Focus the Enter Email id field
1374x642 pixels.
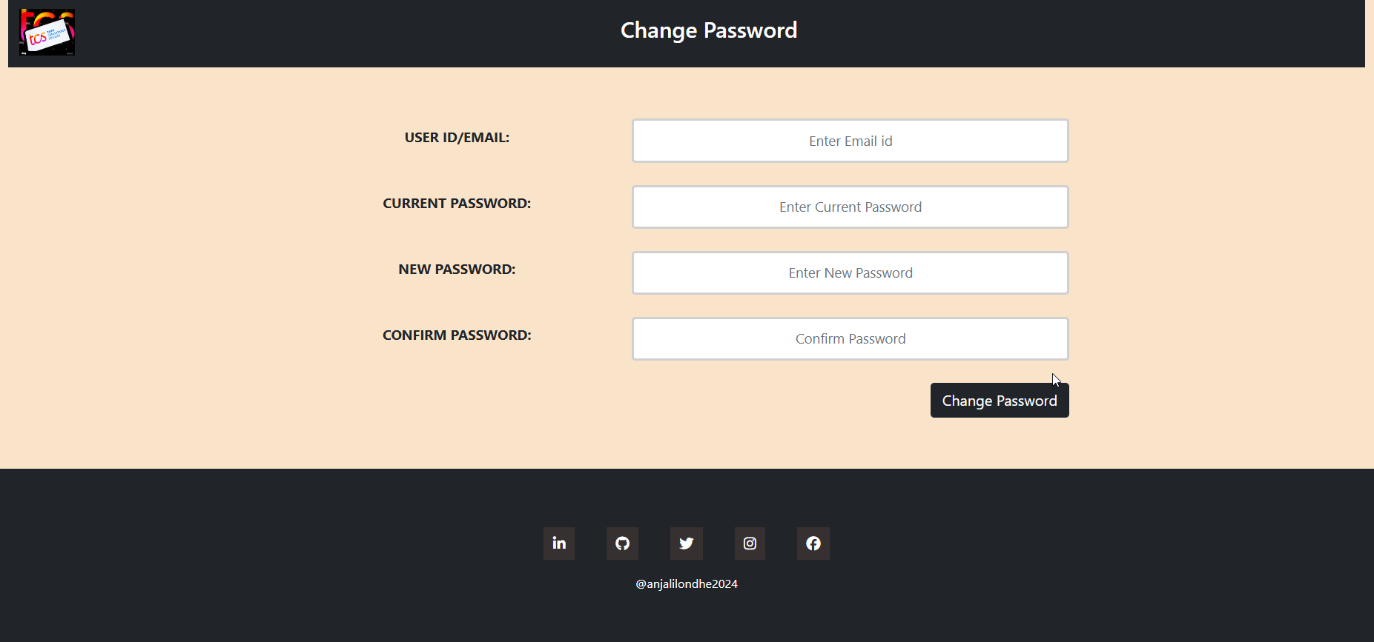click(850, 141)
